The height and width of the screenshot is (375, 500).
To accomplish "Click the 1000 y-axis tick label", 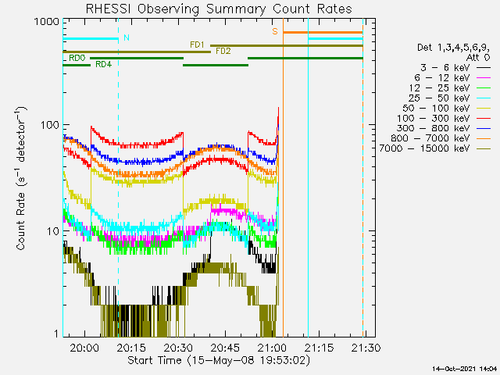I will pyautogui.click(x=47, y=22).
